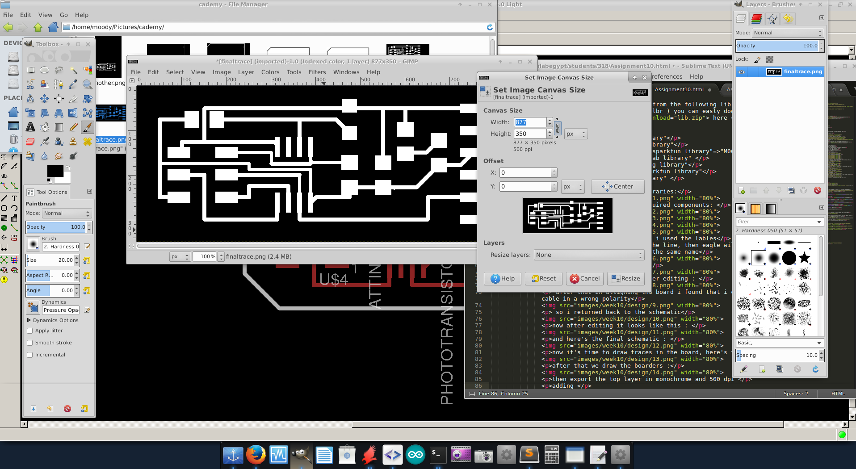Reset colors to default black and white
Viewport: 856px width, 469px height.
coord(49,180)
